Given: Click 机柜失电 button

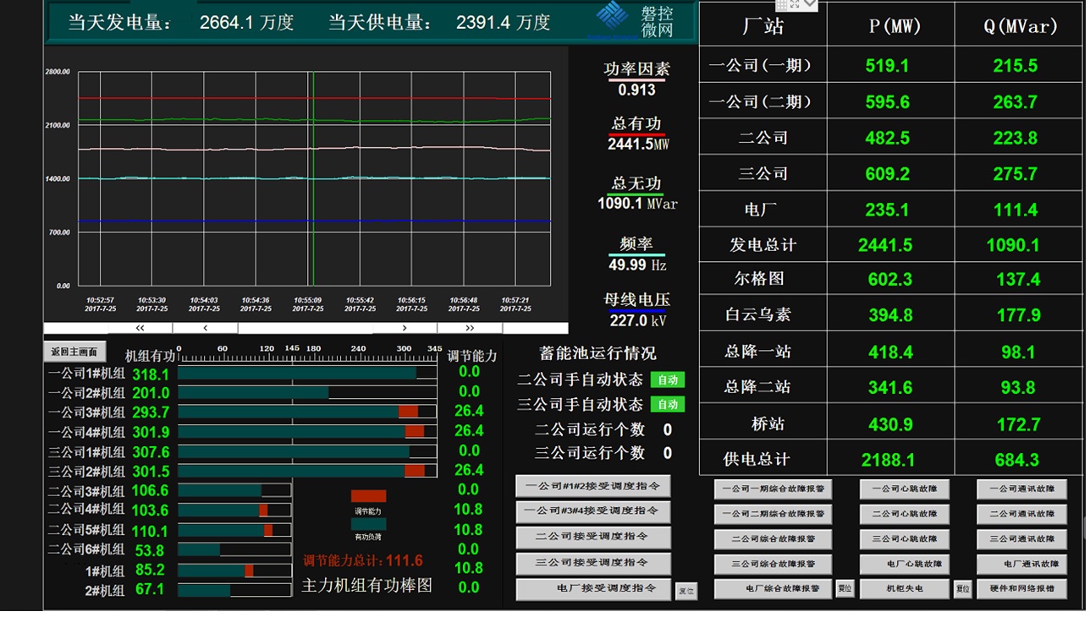Looking at the screenshot, I should [x=905, y=589].
